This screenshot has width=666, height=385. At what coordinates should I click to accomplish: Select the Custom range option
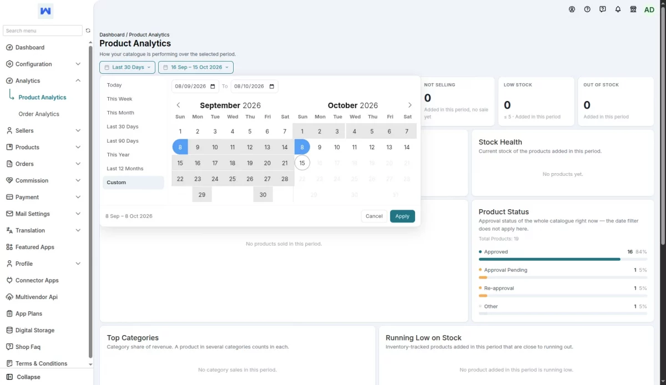(133, 183)
